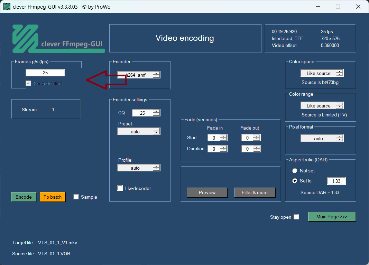Enable the Stay open checkbox
This screenshot has height=265, width=369.
tap(296, 217)
